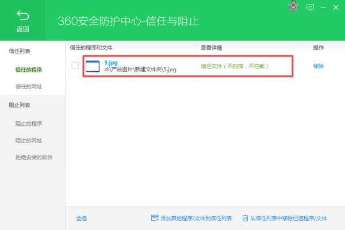Image resolution: width=345 pixels, height=230 pixels.
Task: Tick the checkbox next to 5.jpg
Action: point(75,66)
